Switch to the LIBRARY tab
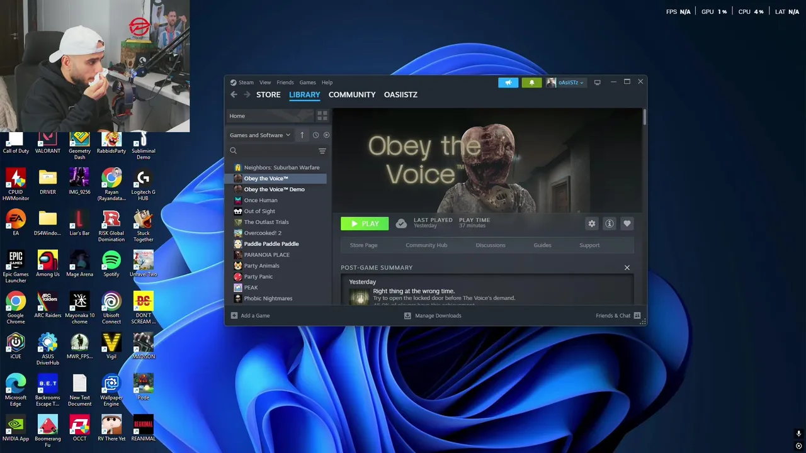The height and width of the screenshot is (453, 806). (x=305, y=94)
